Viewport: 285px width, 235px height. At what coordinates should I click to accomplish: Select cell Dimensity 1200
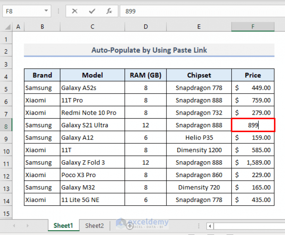coord(199,150)
